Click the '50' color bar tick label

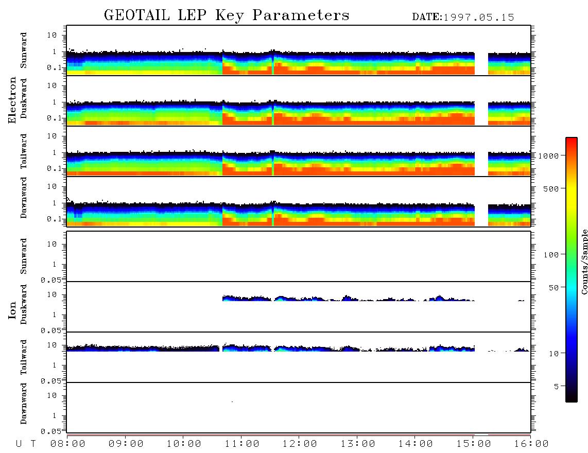coord(554,288)
